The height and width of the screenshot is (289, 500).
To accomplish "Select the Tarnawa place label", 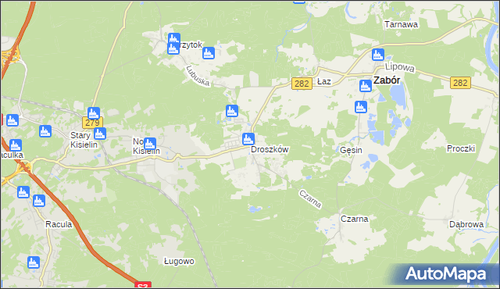I will (401, 24).
